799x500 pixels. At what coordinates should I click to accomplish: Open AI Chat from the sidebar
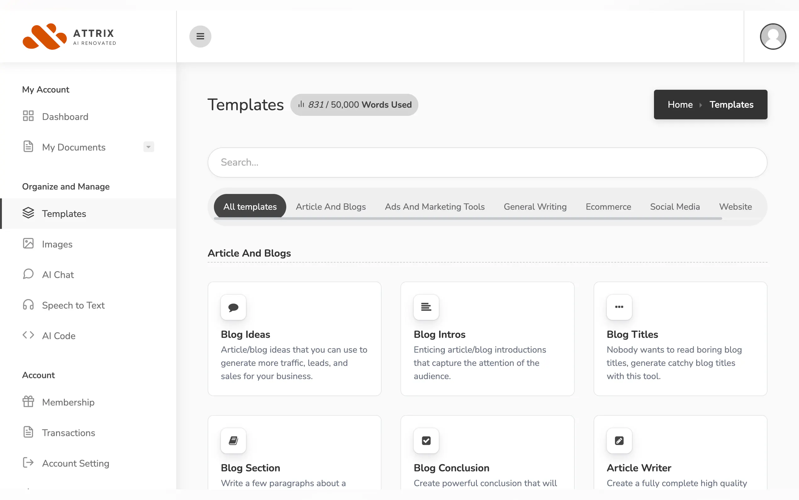pos(58,275)
